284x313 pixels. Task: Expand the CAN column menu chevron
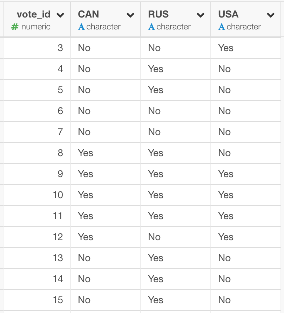(x=130, y=15)
